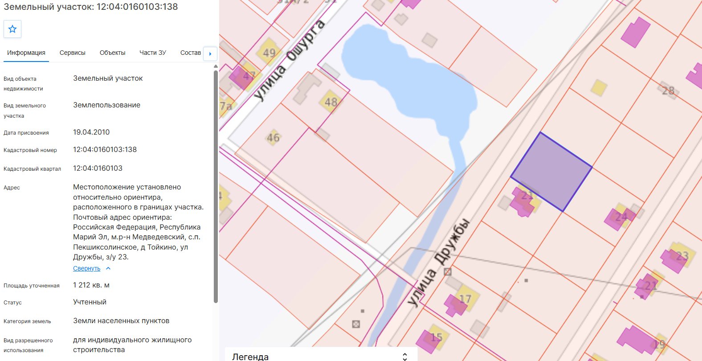Screen dimensions: 702x361
Task: Add parcel to favorites with star icon
Action: pos(12,29)
